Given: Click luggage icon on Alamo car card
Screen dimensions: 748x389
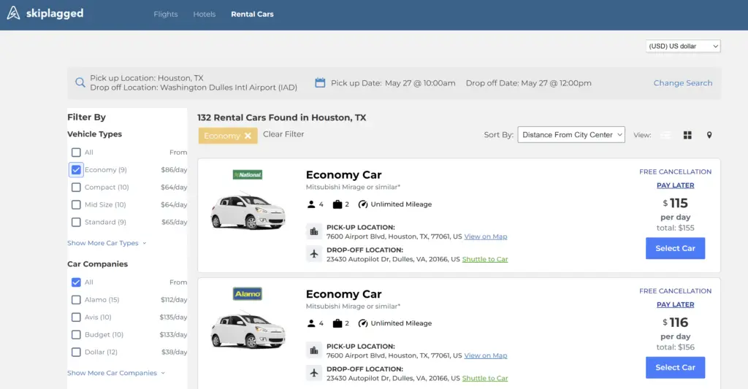Looking at the screenshot, I should tap(337, 323).
